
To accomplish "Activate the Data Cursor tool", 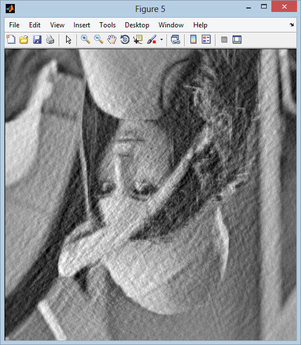I will [x=138, y=39].
